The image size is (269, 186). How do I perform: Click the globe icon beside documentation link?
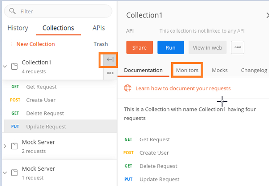(x=128, y=89)
